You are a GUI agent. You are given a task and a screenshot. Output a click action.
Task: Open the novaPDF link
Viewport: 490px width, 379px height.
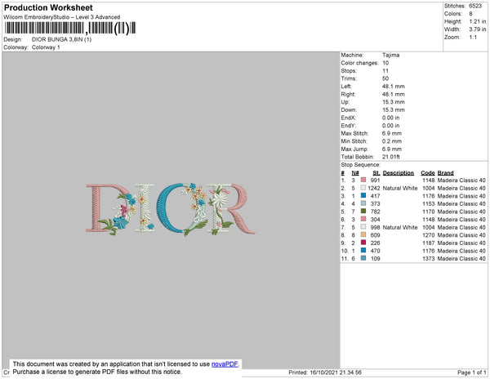(x=225, y=364)
